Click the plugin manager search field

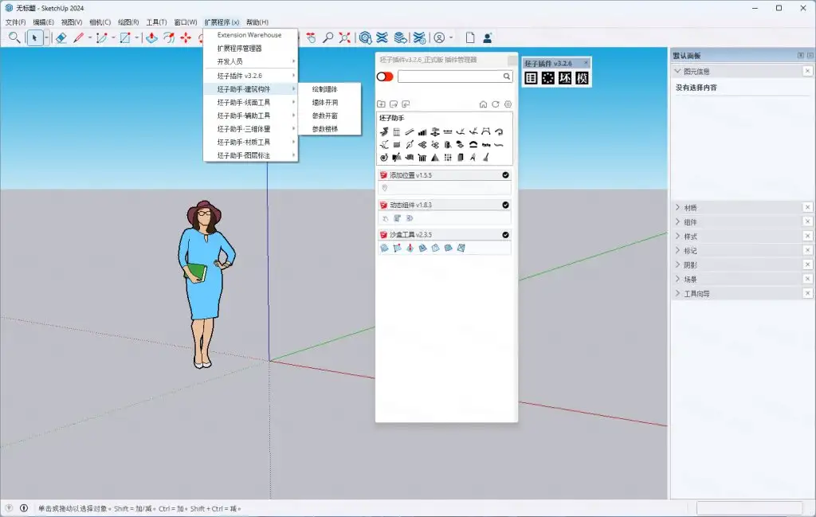[x=449, y=76]
